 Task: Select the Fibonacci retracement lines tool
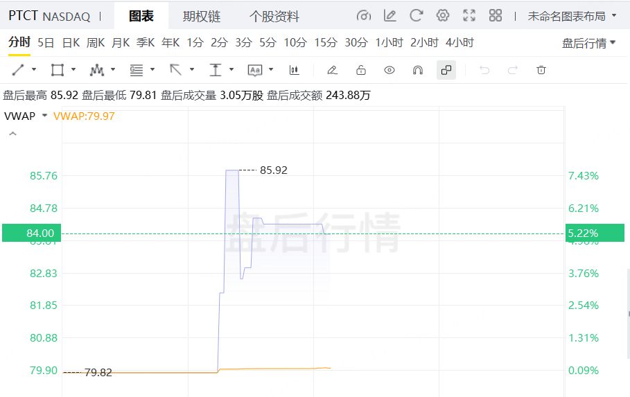[x=137, y=70]
